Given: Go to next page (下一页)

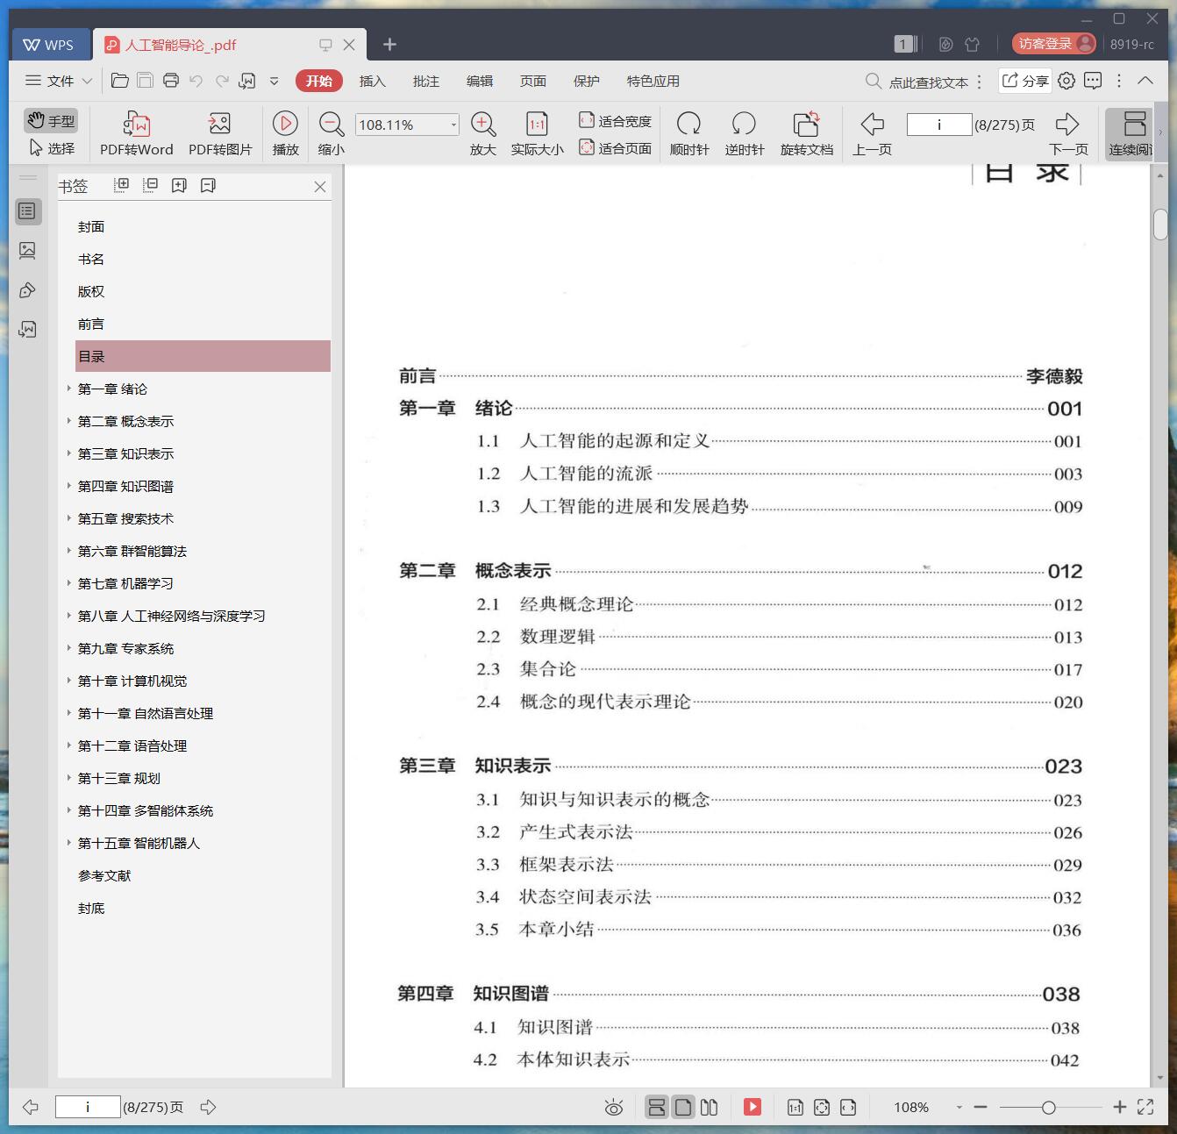Looking at the screenshot, I should [x=1067, y=133].
